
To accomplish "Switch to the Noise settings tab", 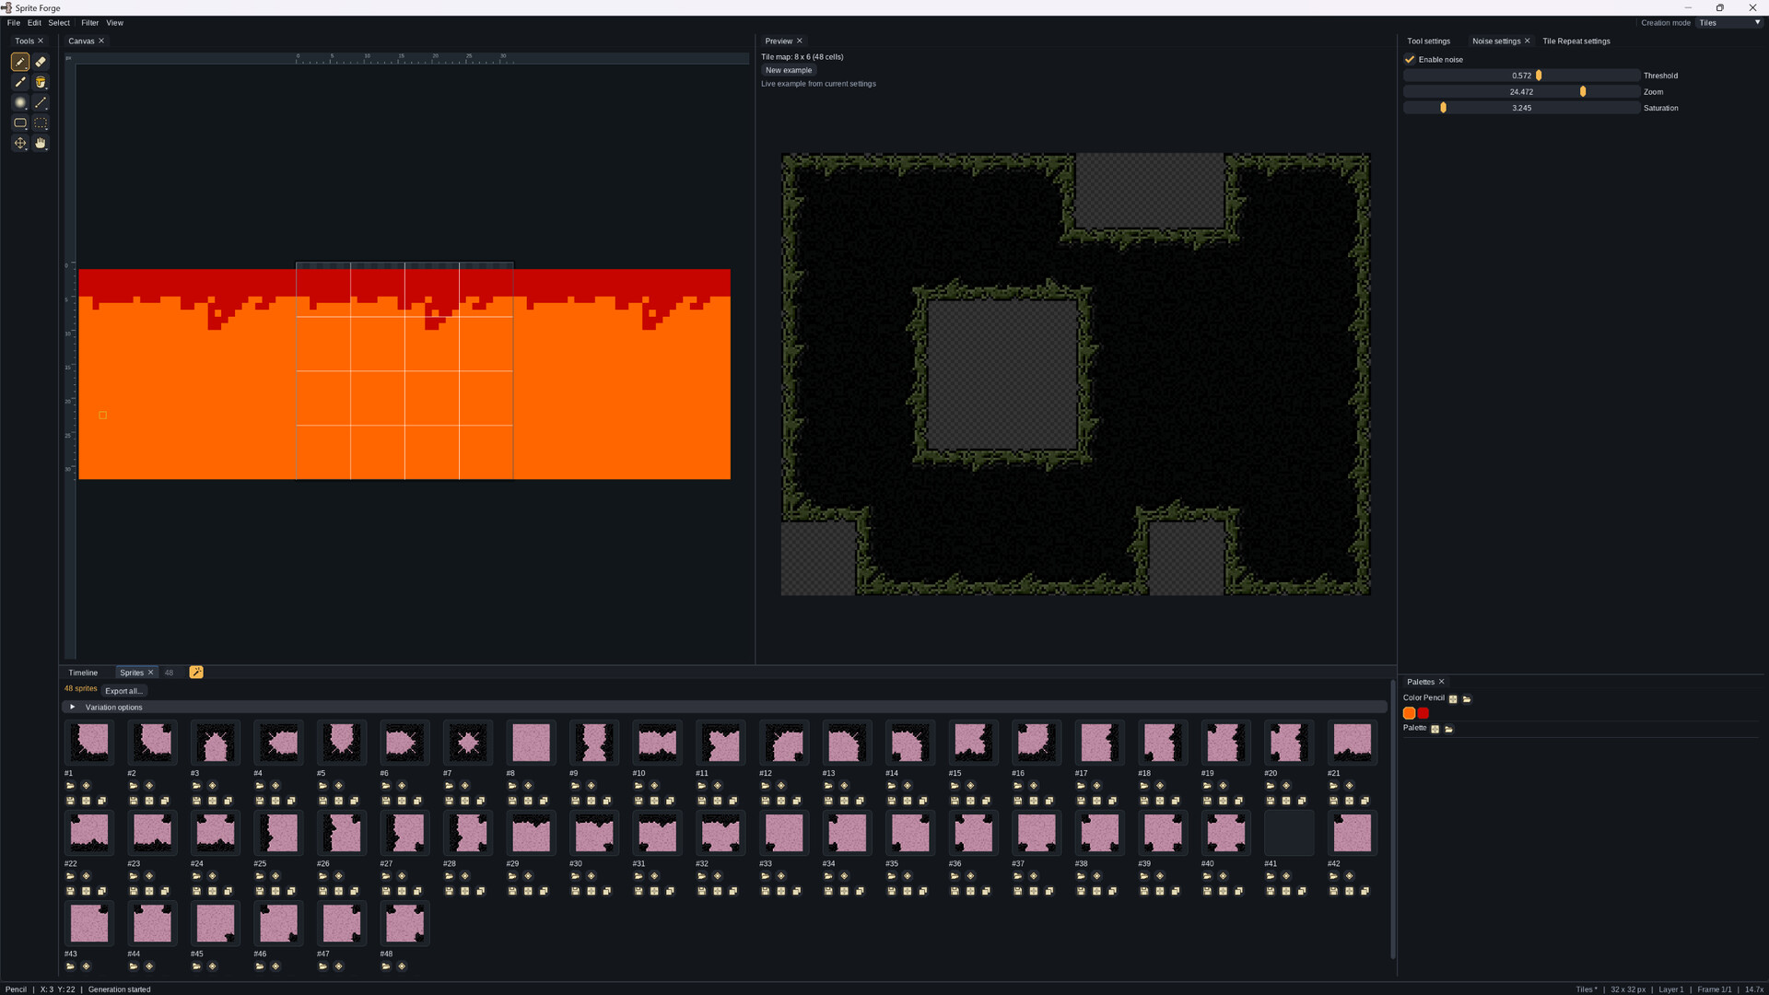I will (x=1496, y=41).
